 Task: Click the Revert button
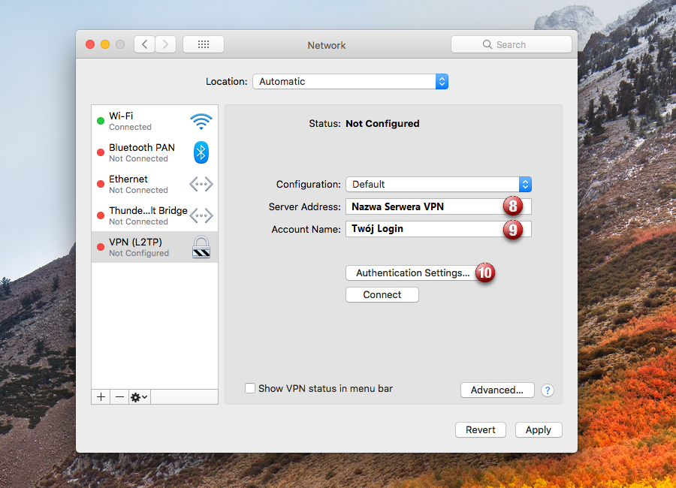click(480, 429)
